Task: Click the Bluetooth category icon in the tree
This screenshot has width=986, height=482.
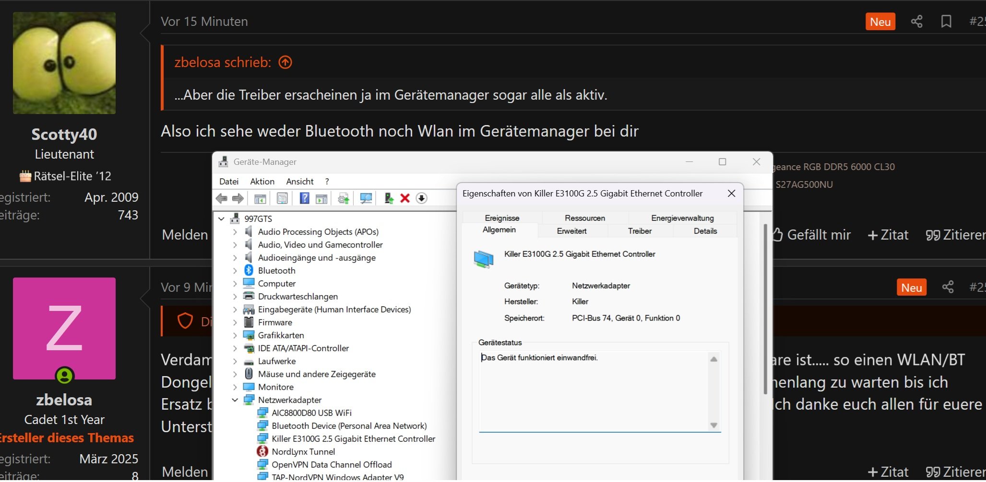Action: click(249, 270)
